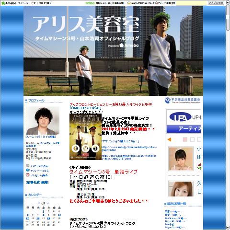This screenshot has height=230, width=230.
Task: Select the first white page square in artist widget
Action: (x=192, y=139)
